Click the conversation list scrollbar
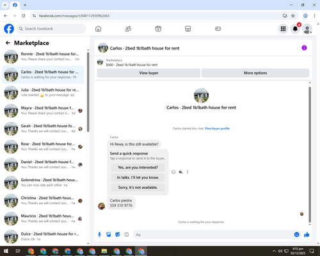 click(x=88, y=92)
